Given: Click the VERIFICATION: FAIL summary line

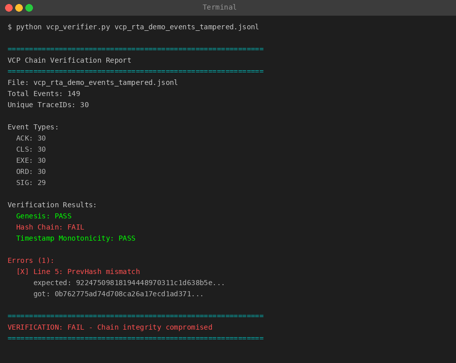Looking at the screenshot, I should coord(110,327).
